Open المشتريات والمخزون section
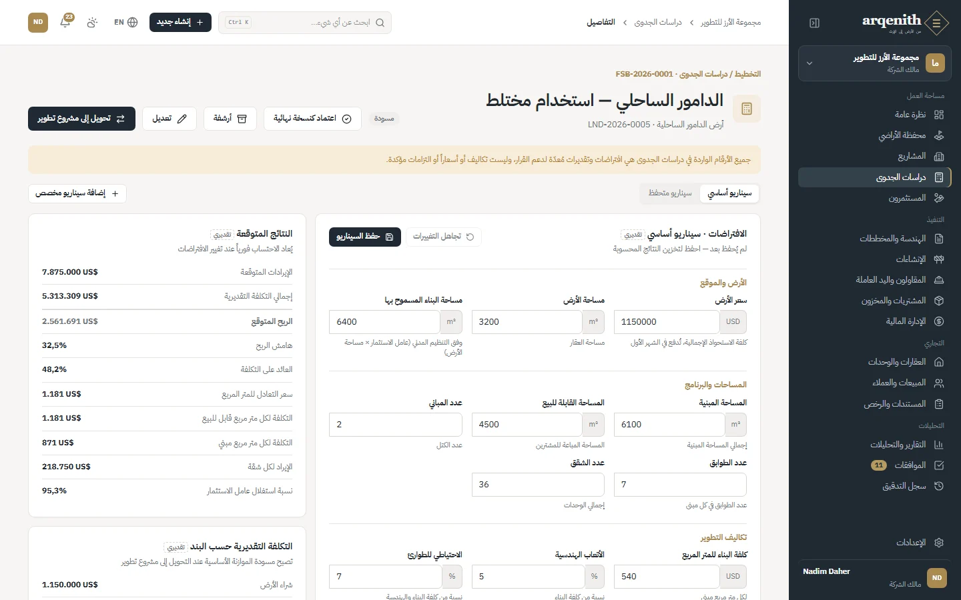This screenshot has width=961, height=600. click(x=875, y=301)
